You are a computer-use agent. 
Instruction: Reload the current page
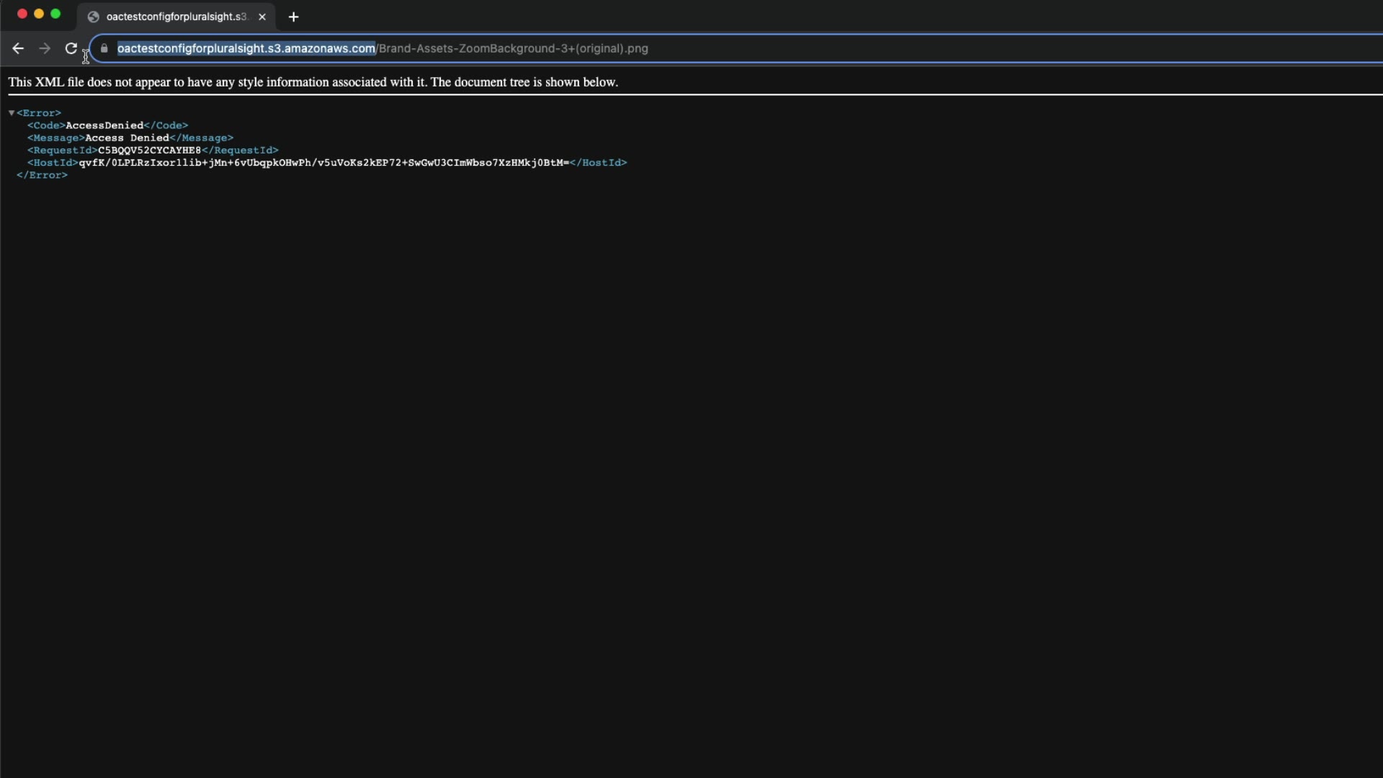coord(71,48)
